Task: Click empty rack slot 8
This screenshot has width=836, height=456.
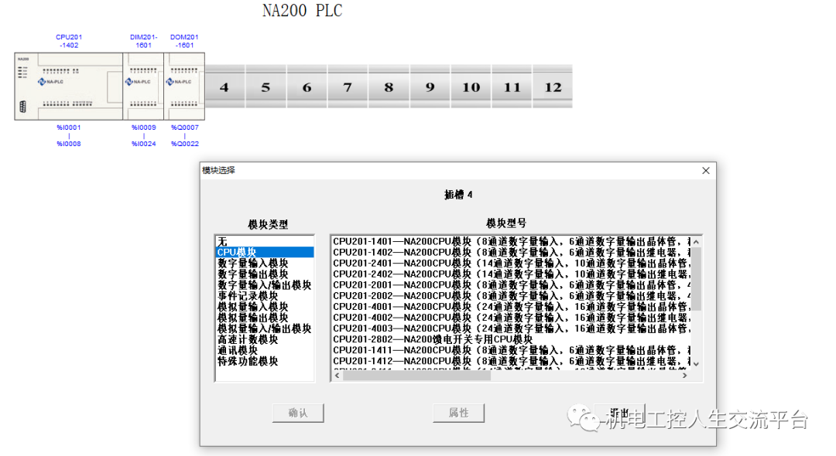Action: (x=389, y=87)
